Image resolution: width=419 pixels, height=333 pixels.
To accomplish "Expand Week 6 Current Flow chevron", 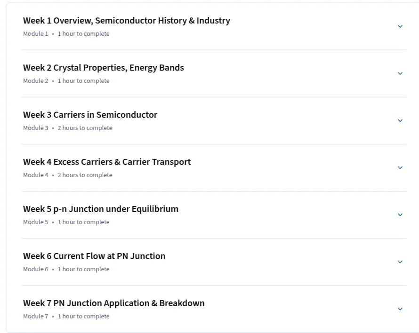I will coord(400,262).
